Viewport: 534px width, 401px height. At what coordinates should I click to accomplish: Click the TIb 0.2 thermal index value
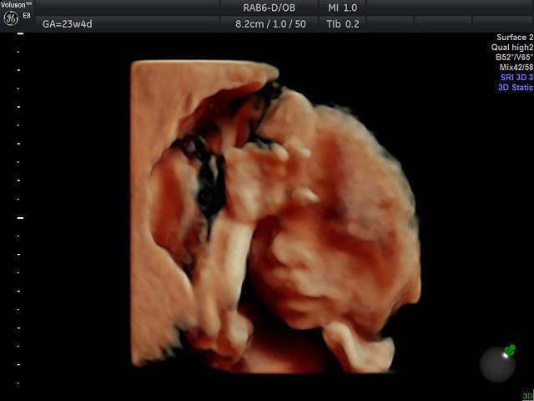343,24
